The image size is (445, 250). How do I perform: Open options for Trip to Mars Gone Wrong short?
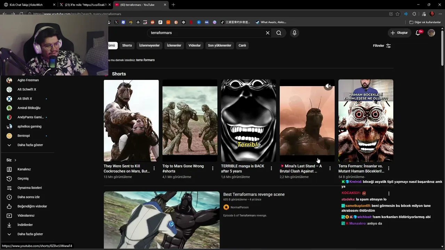[x=213, y=168]
